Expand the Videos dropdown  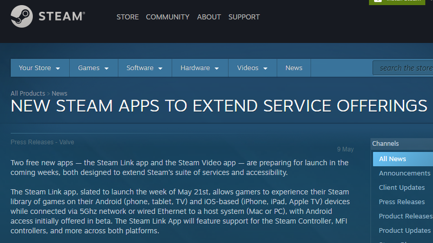[252, 68]
